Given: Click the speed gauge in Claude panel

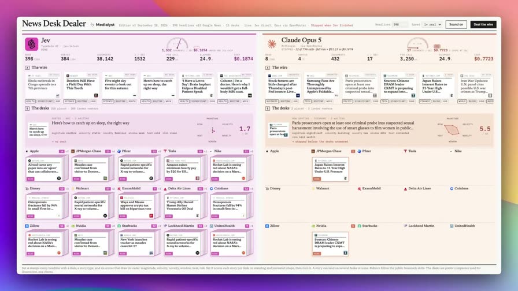Looking at the screenshot, I should (417, 43).
